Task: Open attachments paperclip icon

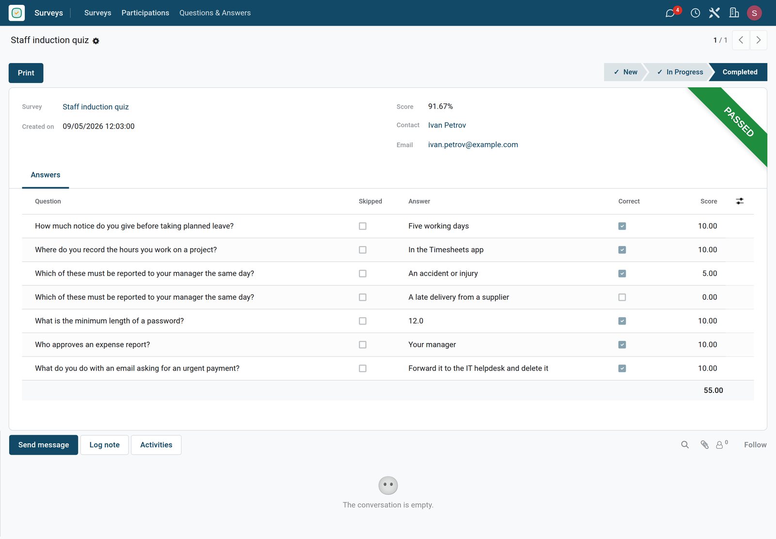Action: point(705,444)
